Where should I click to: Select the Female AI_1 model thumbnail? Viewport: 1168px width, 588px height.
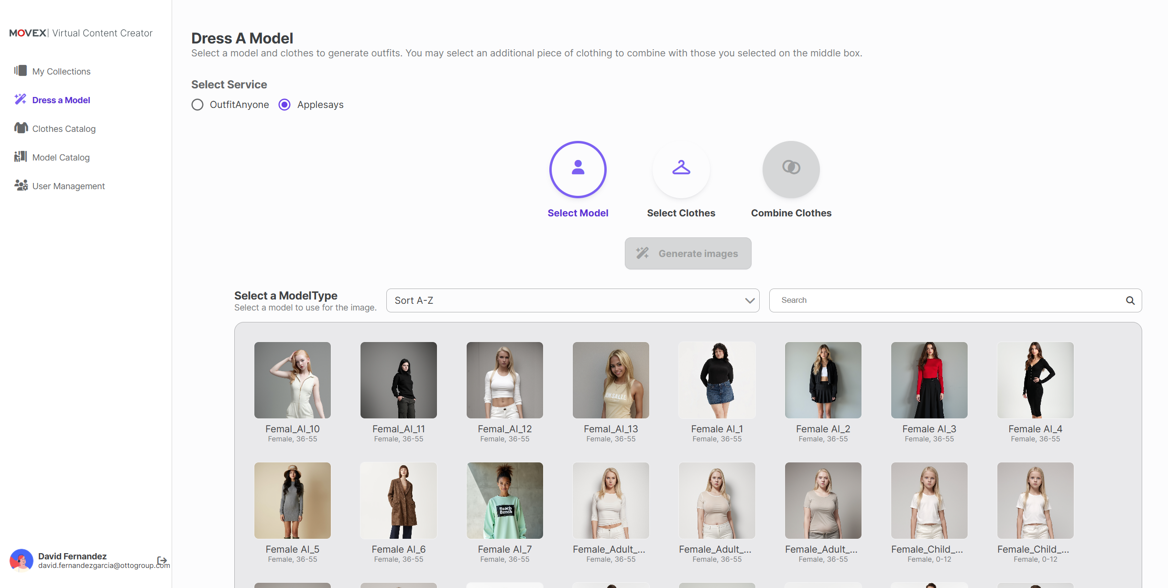717,380
